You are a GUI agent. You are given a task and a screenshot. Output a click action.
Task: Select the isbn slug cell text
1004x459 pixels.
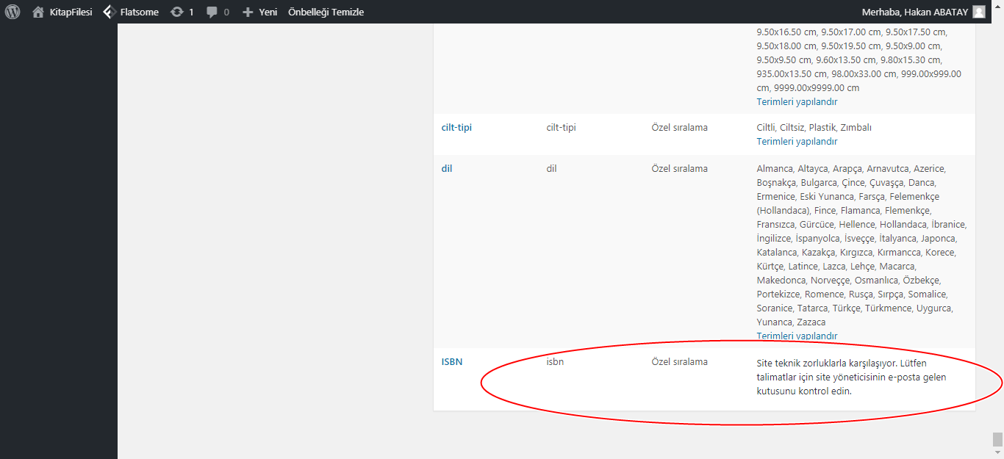point(555,361)
